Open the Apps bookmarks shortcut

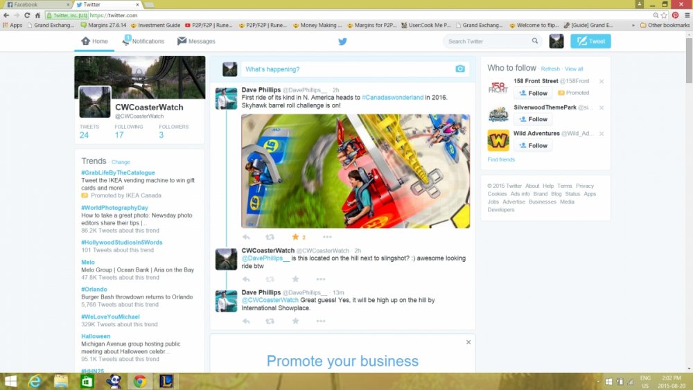click(12, 25)
